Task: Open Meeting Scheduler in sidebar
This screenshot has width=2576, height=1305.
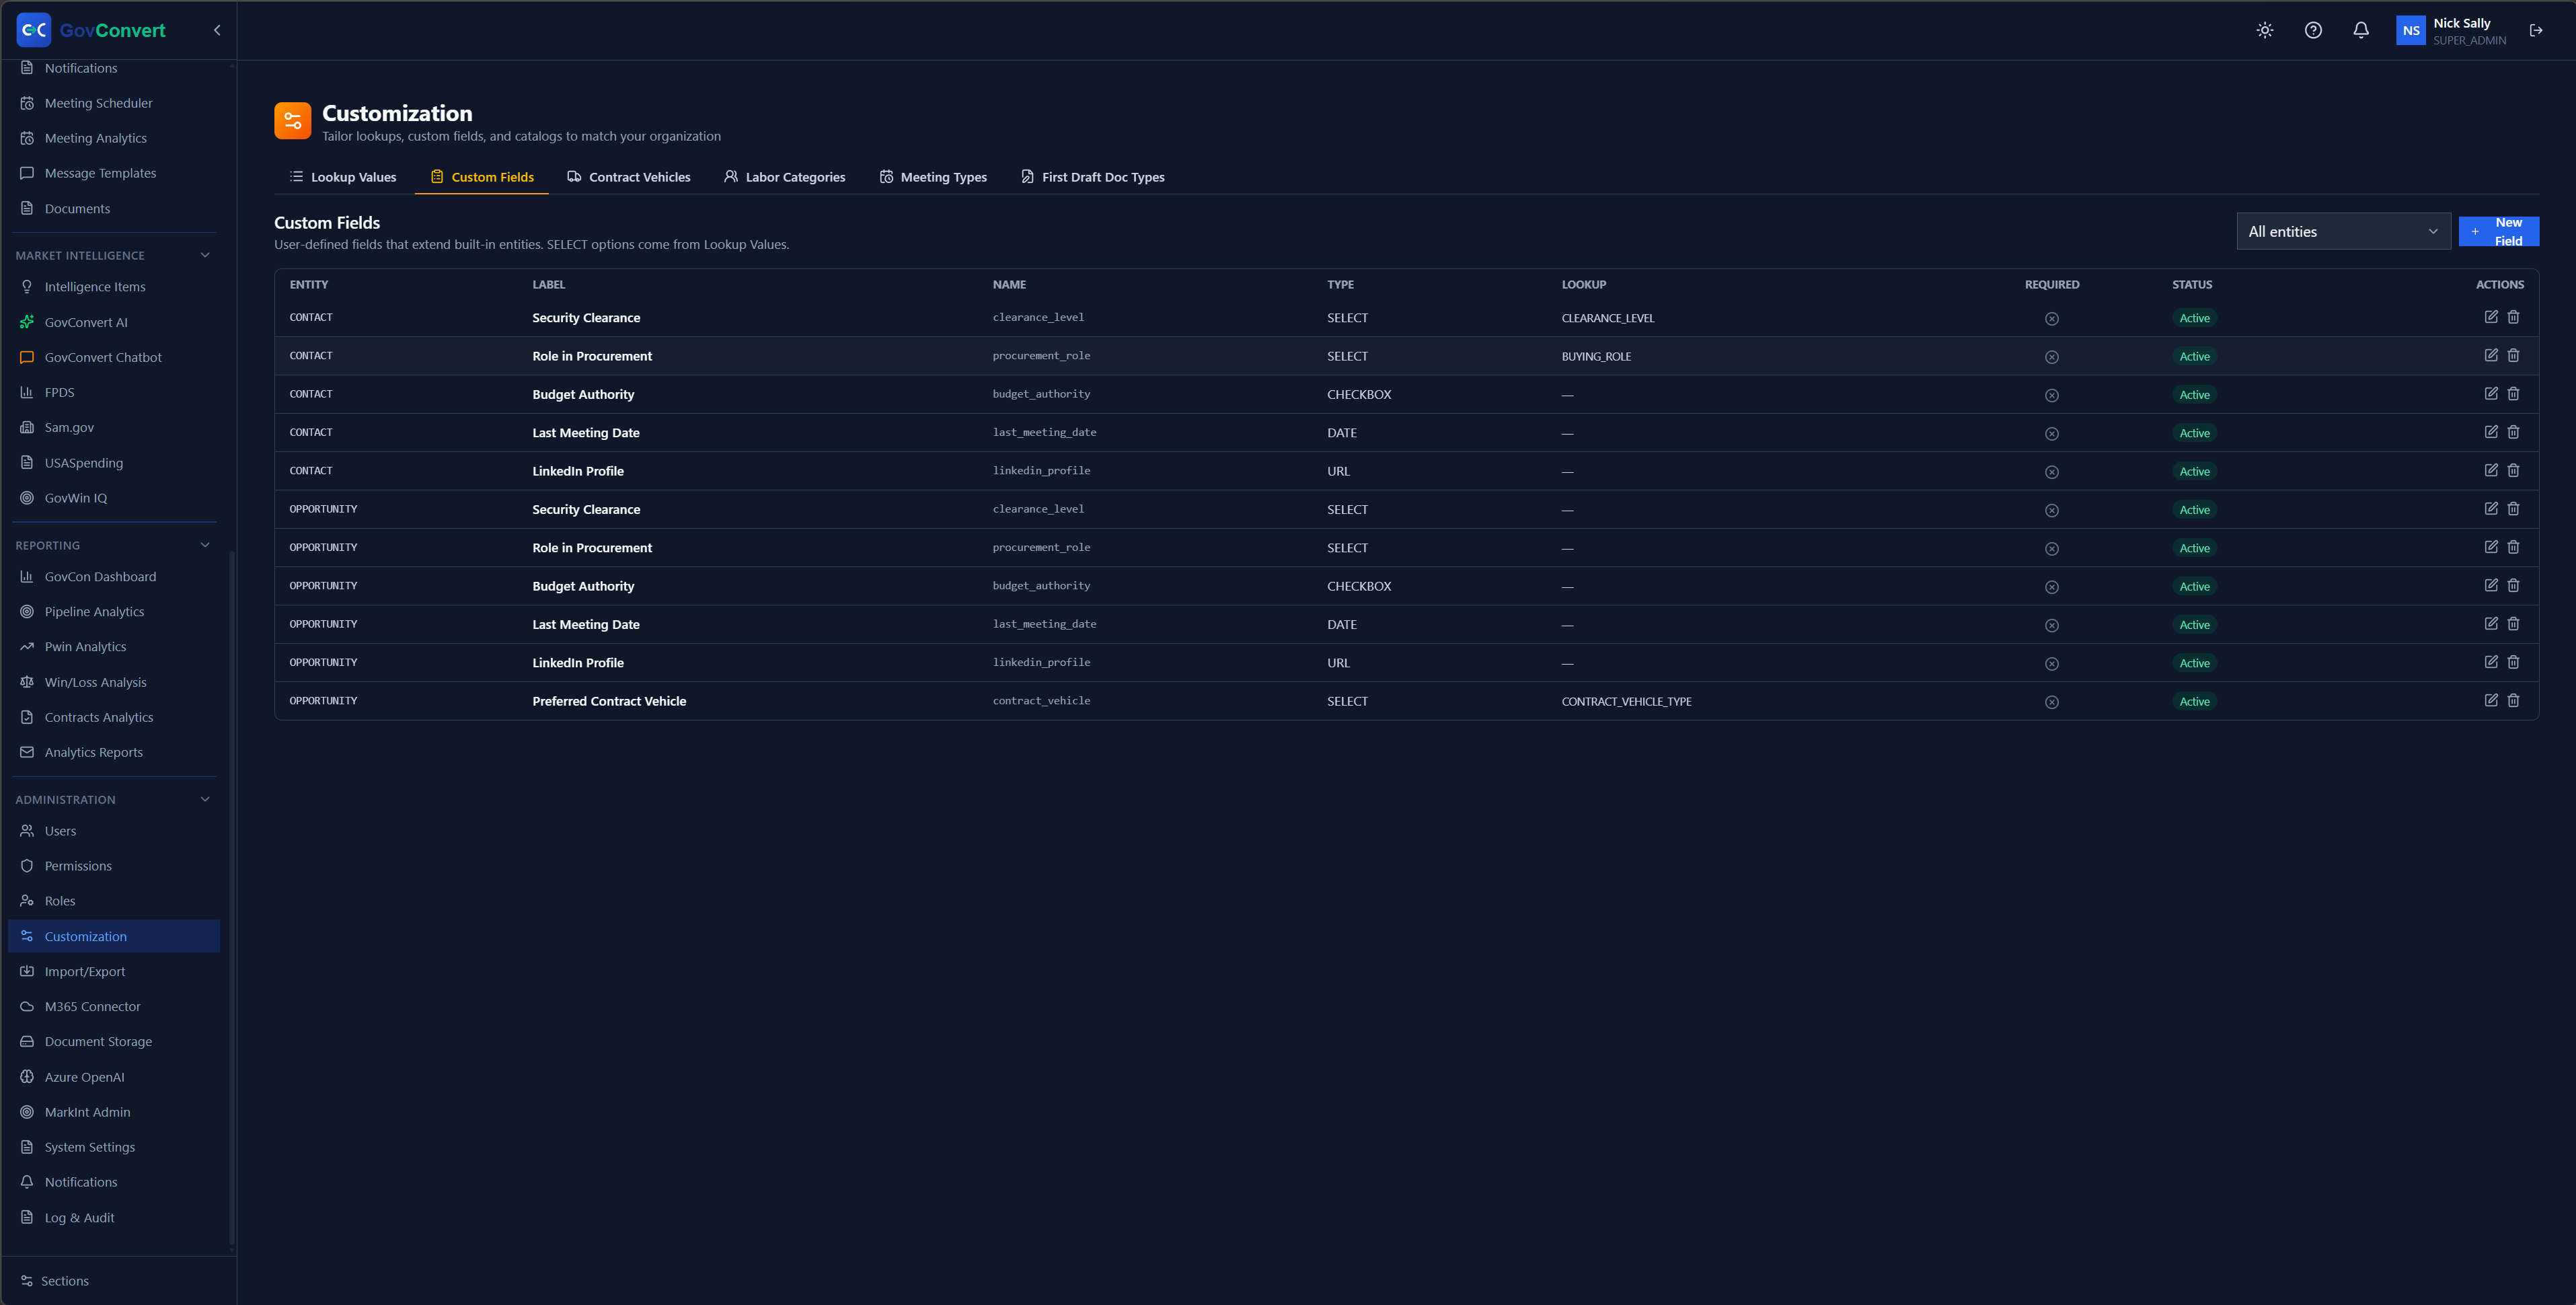Action: coord(113,103)
